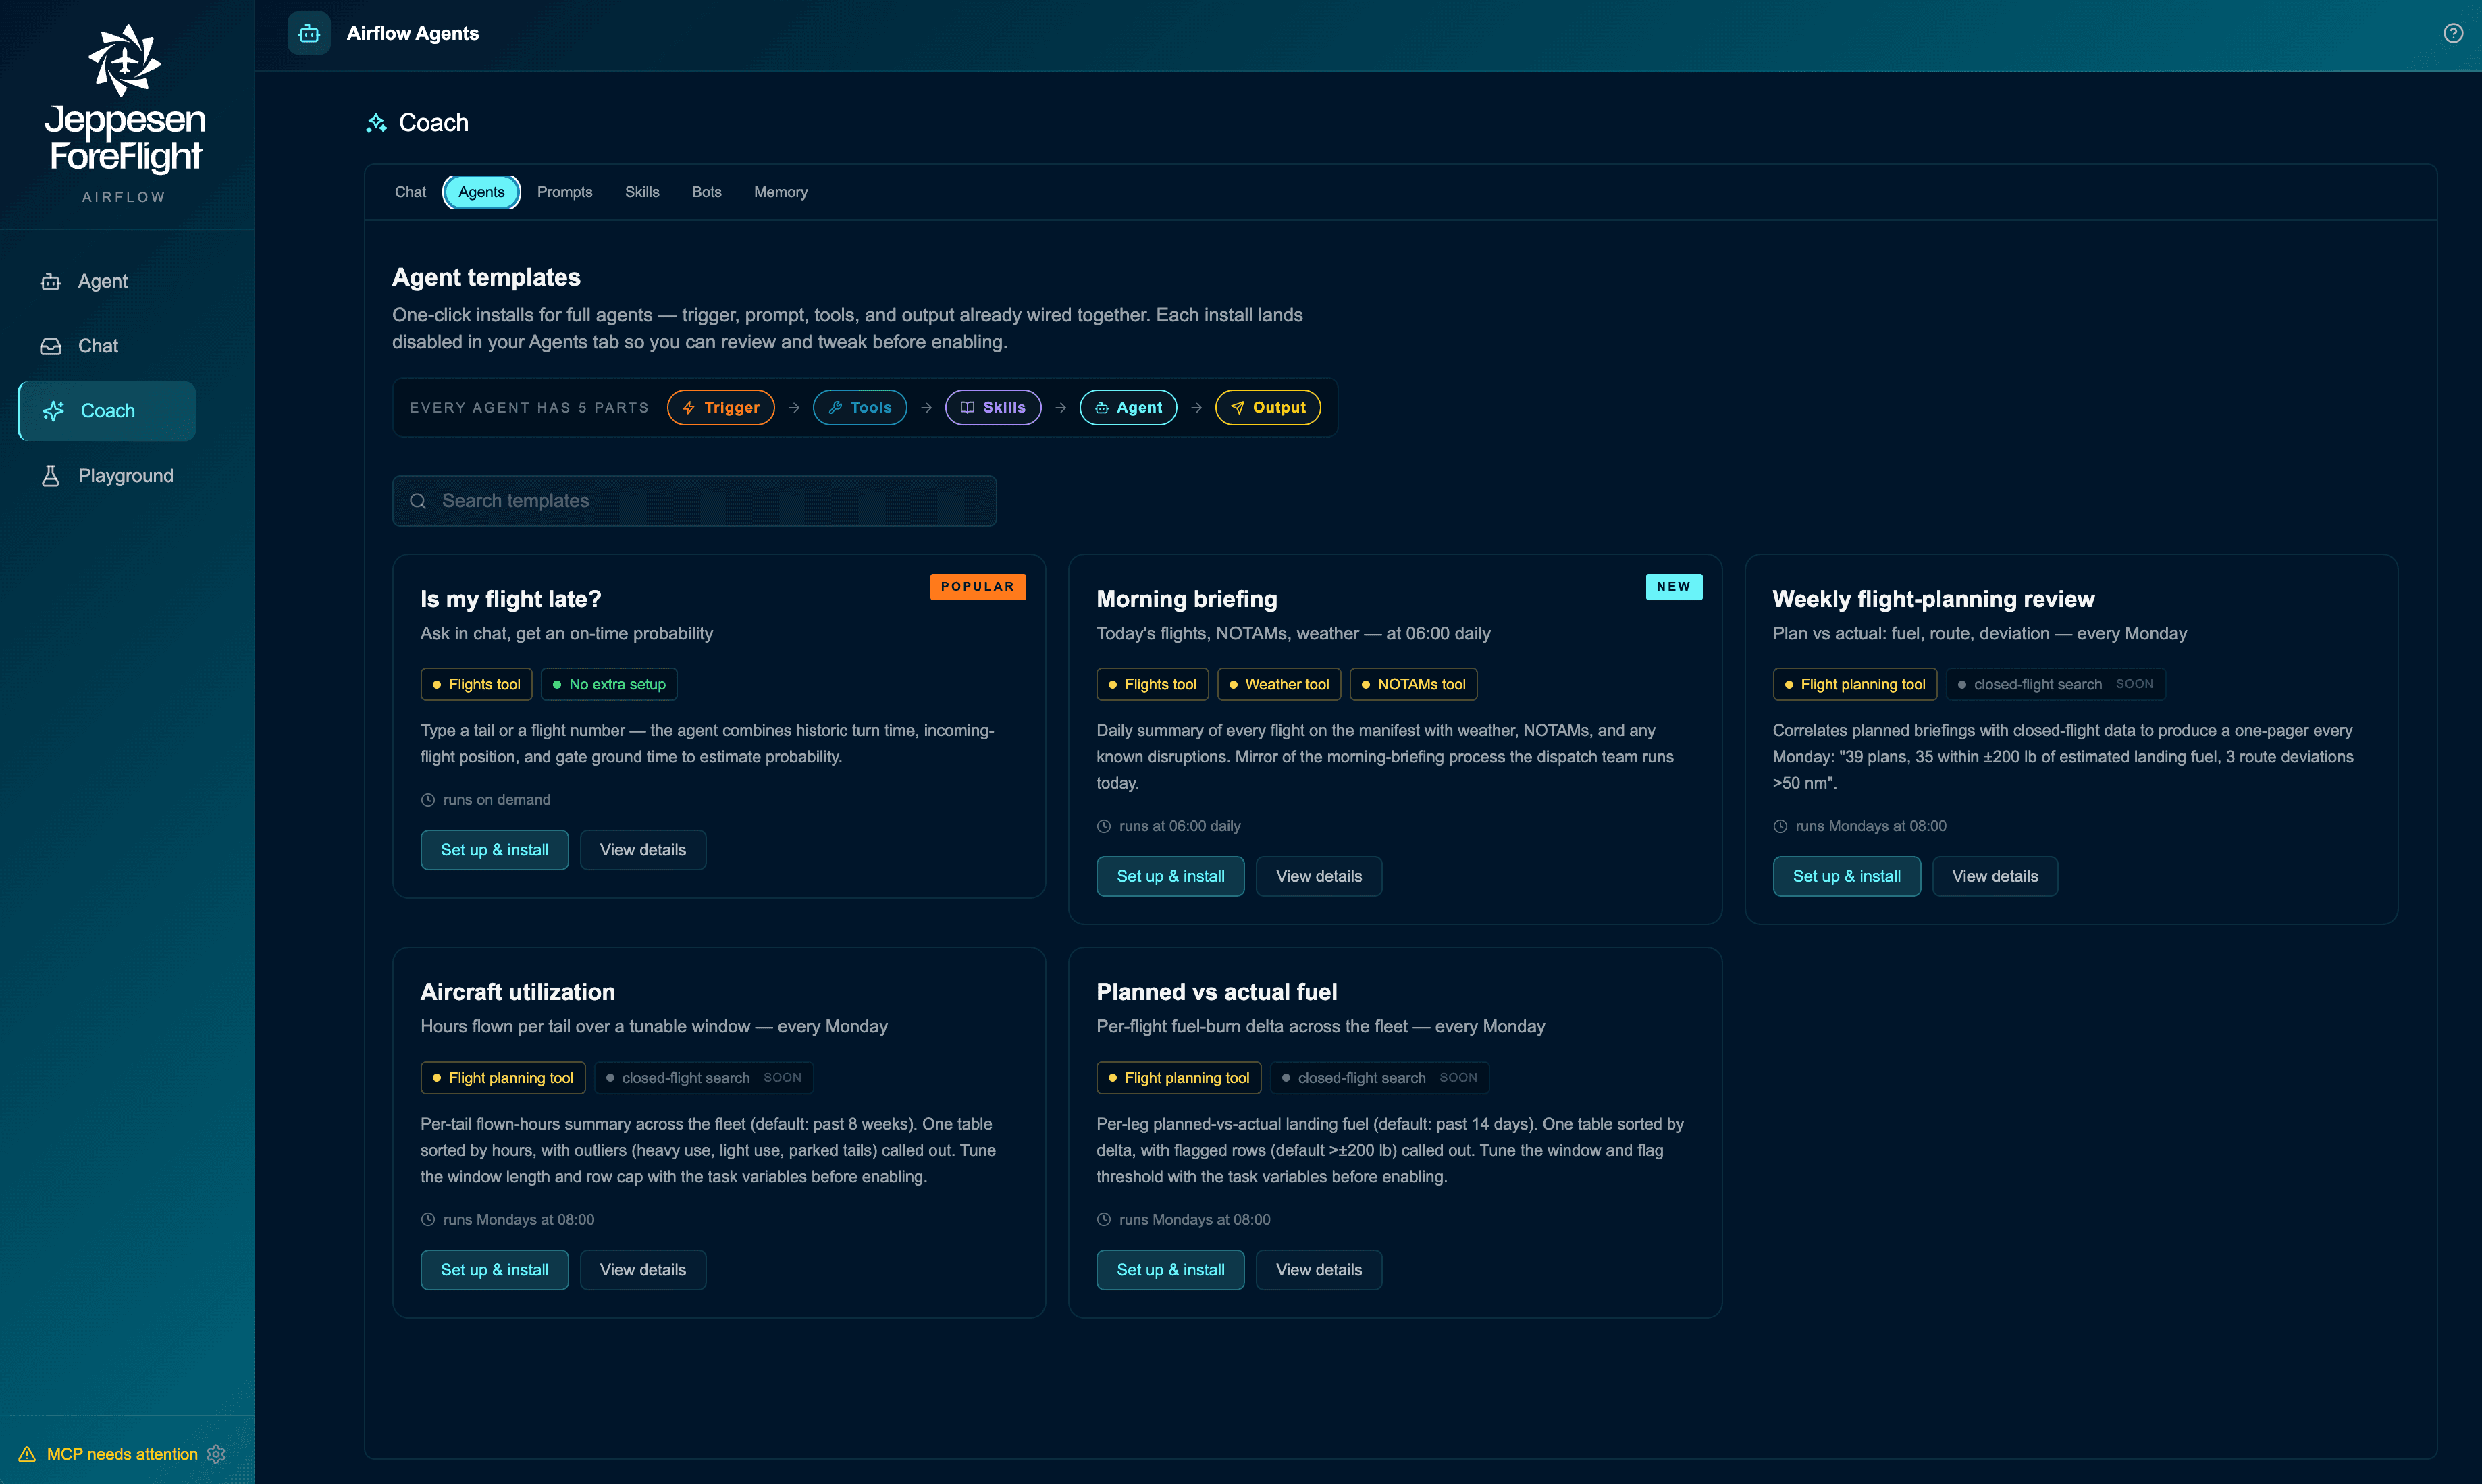Screen dimensions: 2482x1484
Task: Click the sidebar Chat inbox icon
Action: 50,346
